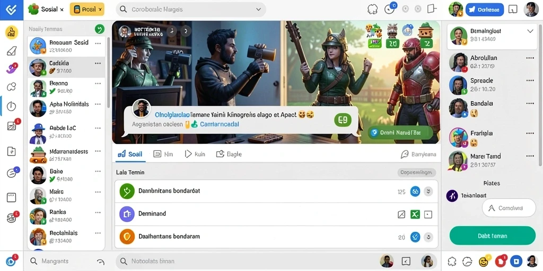Click the green Daht teman button

(493, 236)
